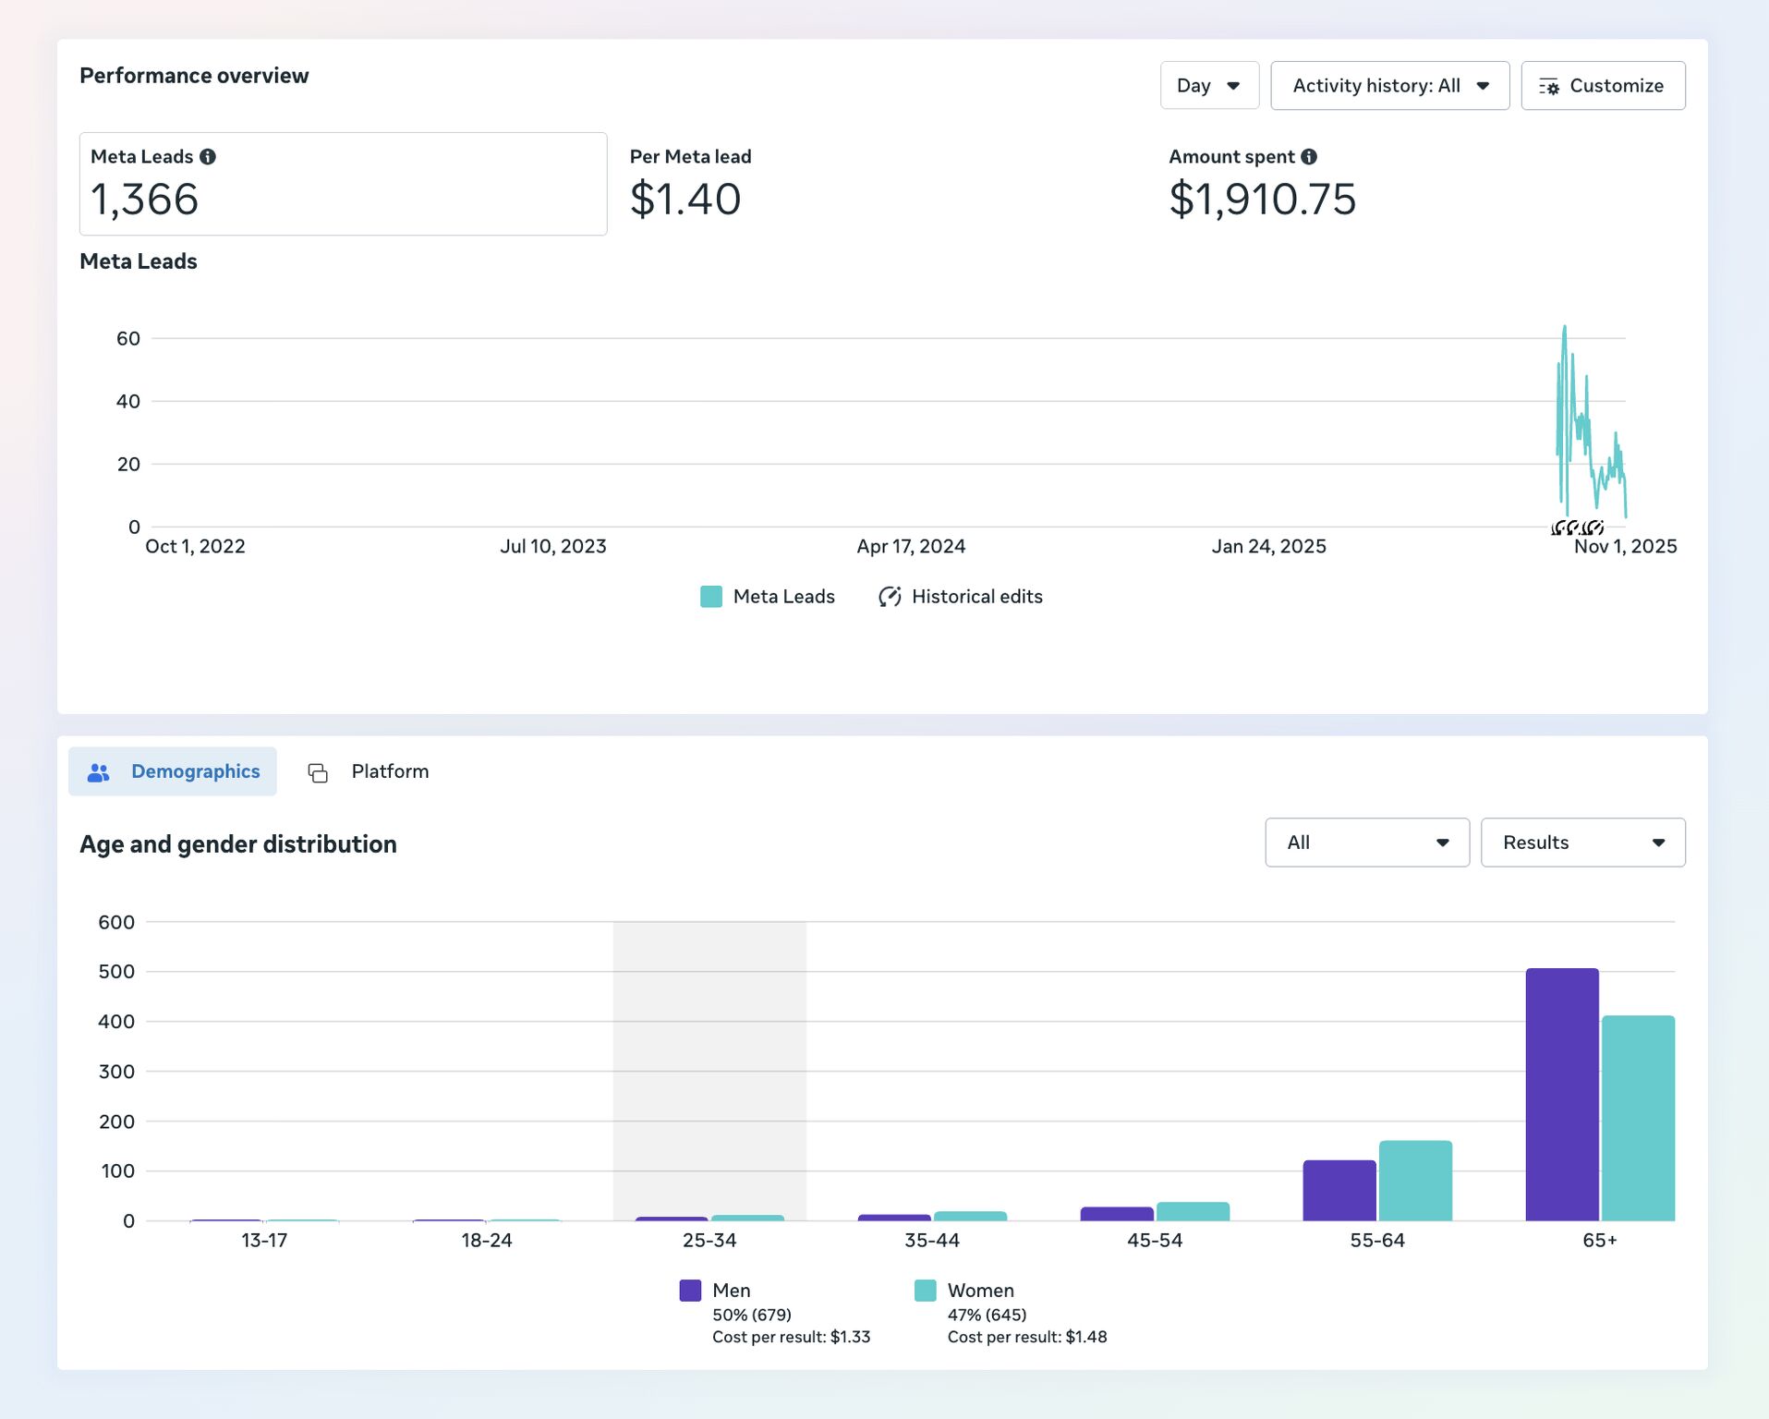Switch to the Demographics tab
1769x1419 pixels.
click(x=173, y=771)
